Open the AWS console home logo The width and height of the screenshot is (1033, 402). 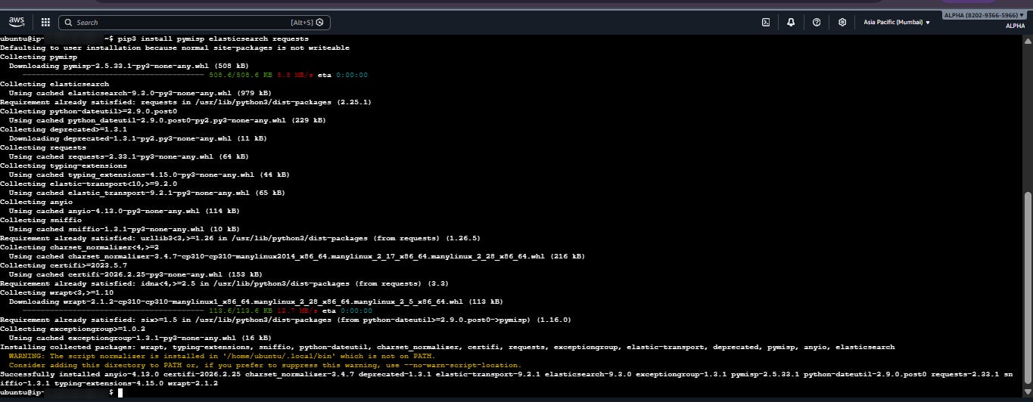[17, 22]
